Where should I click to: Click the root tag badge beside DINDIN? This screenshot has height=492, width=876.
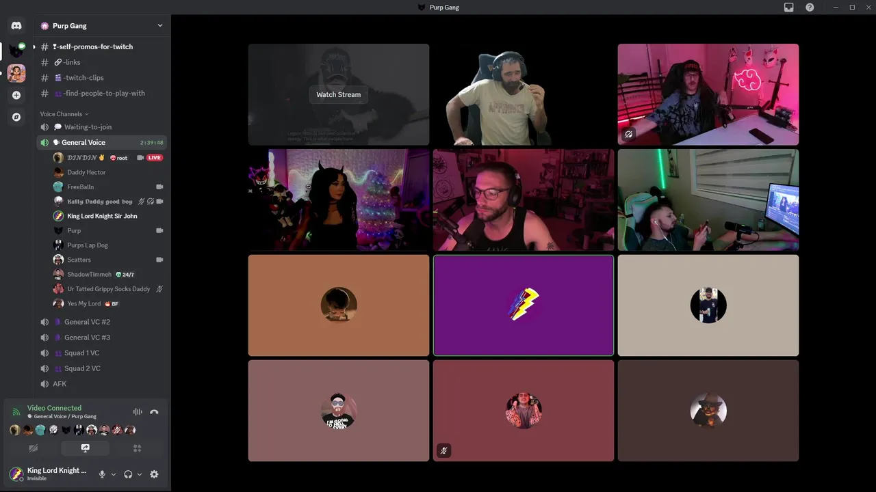point(118,158)
